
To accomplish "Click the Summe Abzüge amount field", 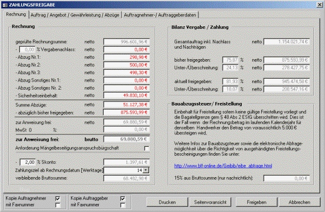I will click(x=127, y=105).
